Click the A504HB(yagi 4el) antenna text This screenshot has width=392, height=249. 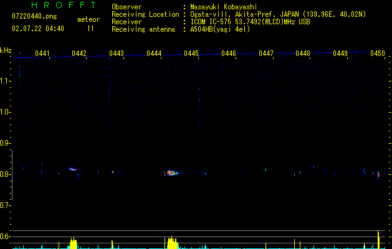(220, 29)
